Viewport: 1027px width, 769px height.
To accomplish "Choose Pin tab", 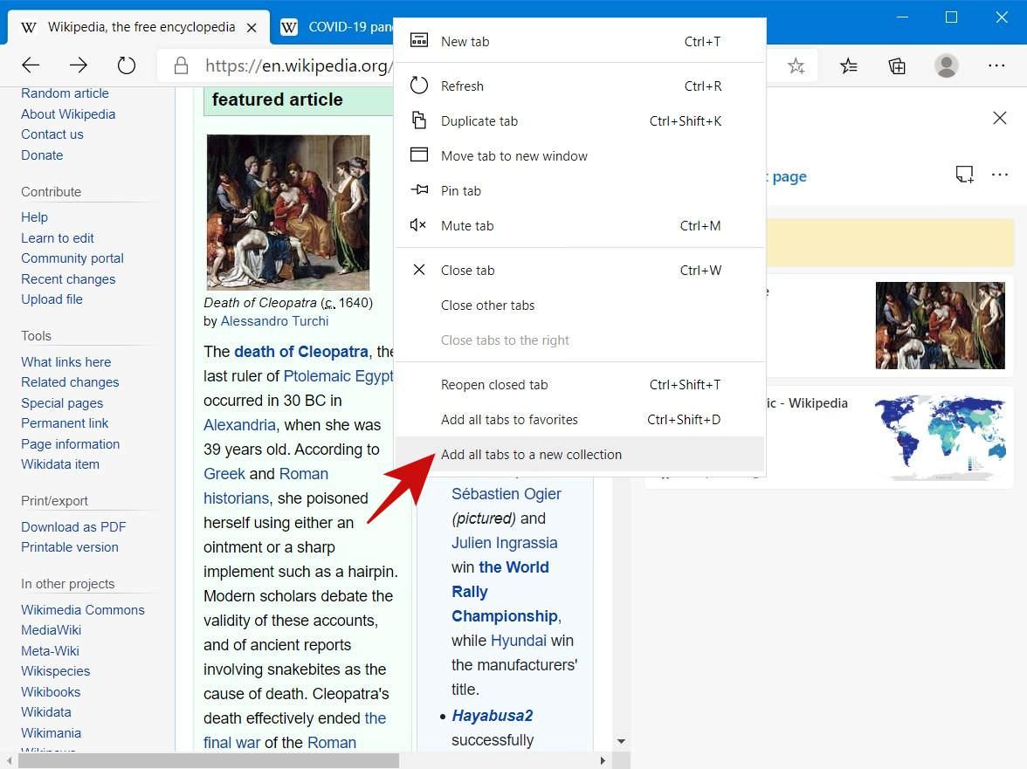I will click(580, 190).
